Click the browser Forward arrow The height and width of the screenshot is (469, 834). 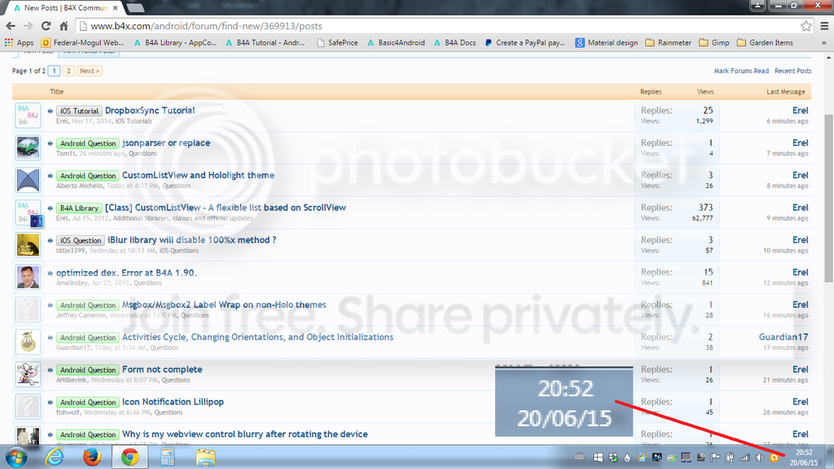[x=29, y=25]
